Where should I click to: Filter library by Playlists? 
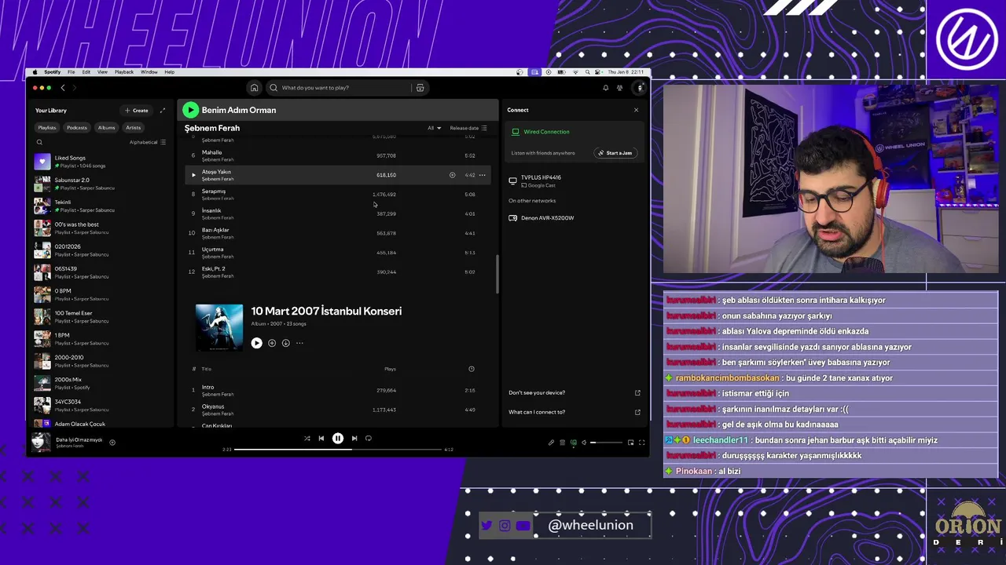tap(47, 128)
